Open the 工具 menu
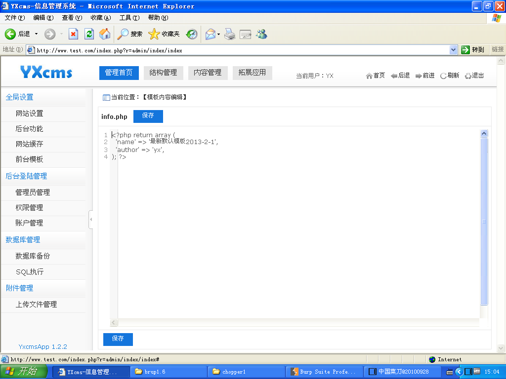This screenshot has height=379, width=506. pyautogui.click(x=129, y=18)
